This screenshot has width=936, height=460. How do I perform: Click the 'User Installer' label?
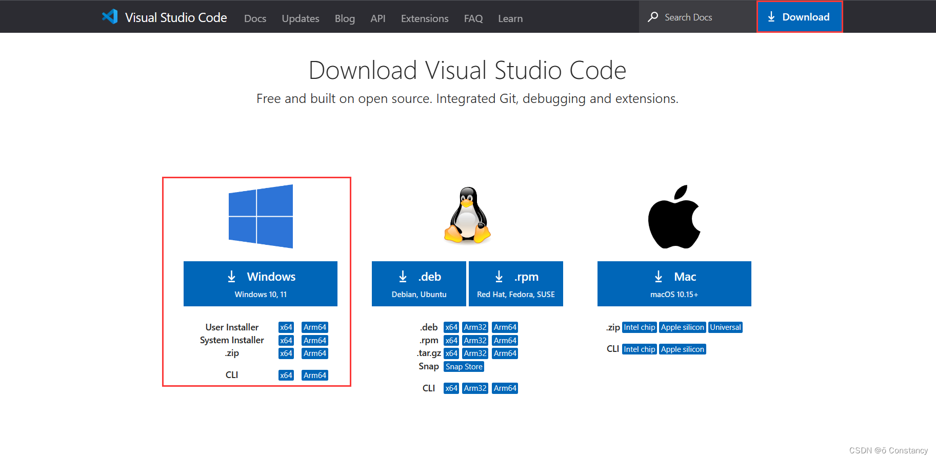(232, 327)
